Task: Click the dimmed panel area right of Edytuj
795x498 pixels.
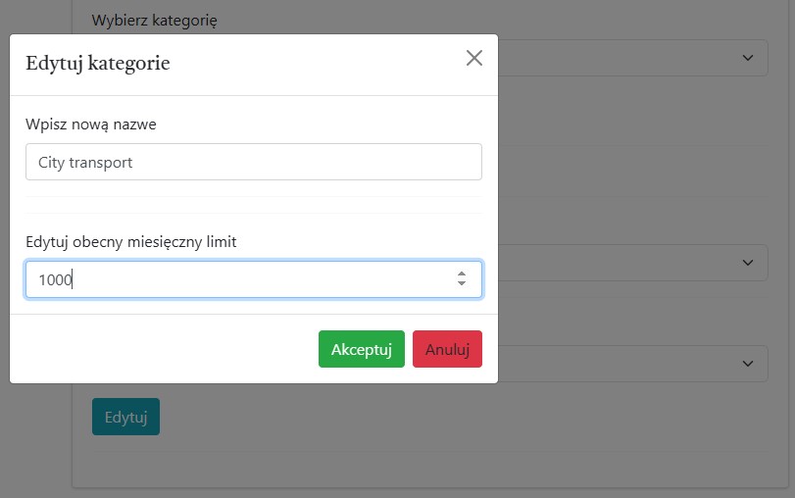Action: click(x=441, y=418)
